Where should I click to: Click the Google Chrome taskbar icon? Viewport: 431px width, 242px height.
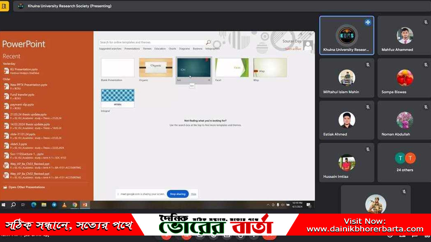click(x=75, y=205)
